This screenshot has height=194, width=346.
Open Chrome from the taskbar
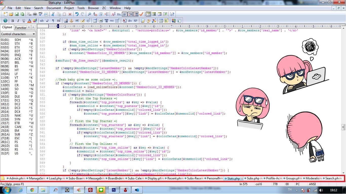[x=32, y=190]
